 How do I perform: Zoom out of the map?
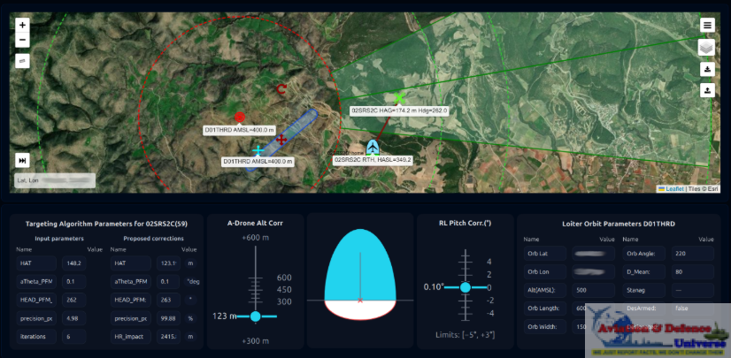pyautogui.click(x=22, y=40)
